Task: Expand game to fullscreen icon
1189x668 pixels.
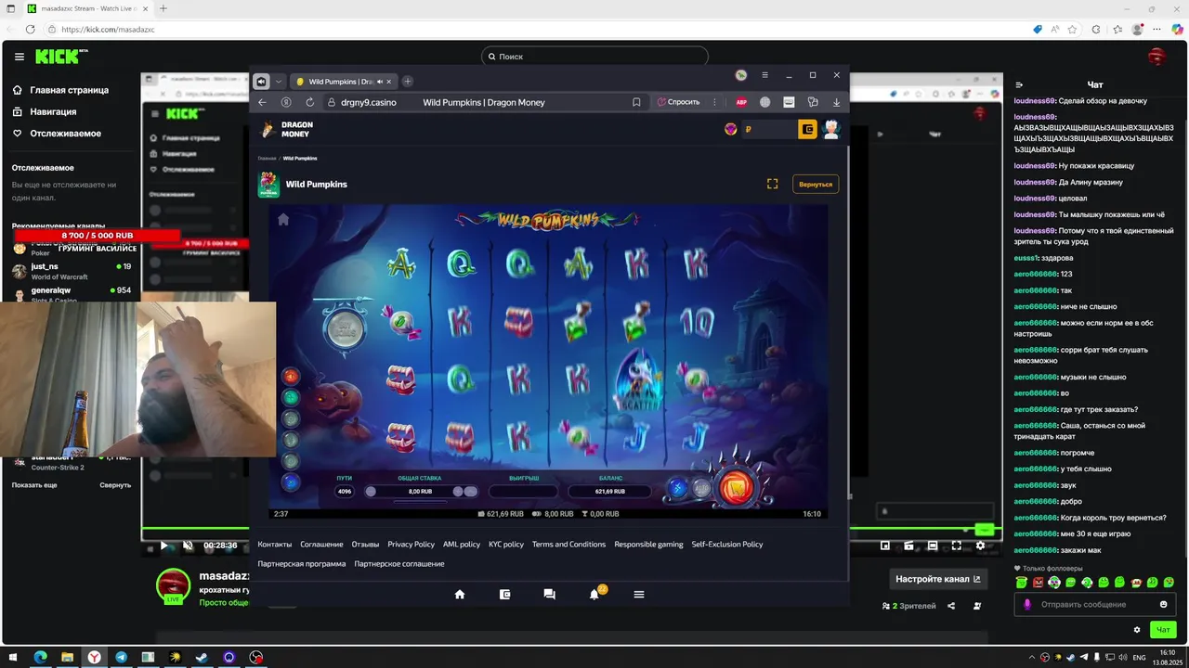Action: [x=772, y=184]
